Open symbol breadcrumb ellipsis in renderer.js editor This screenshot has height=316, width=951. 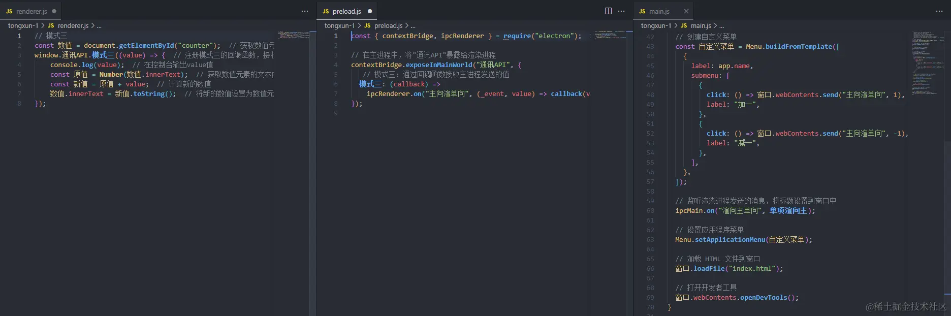pyautogui.click(x=99, y=25)
